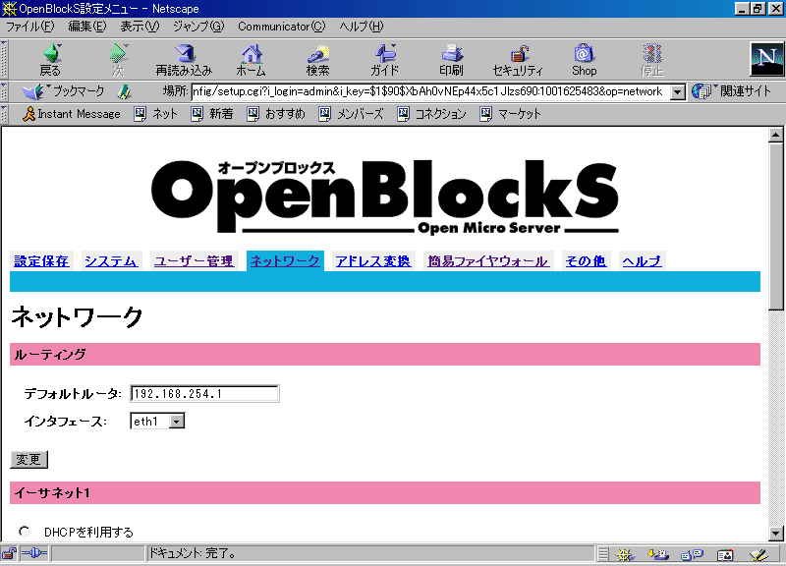The height and width of the screenshot is (566, 786).
Task: Open Address Book icon in component bar
Action: pos(725,554)
